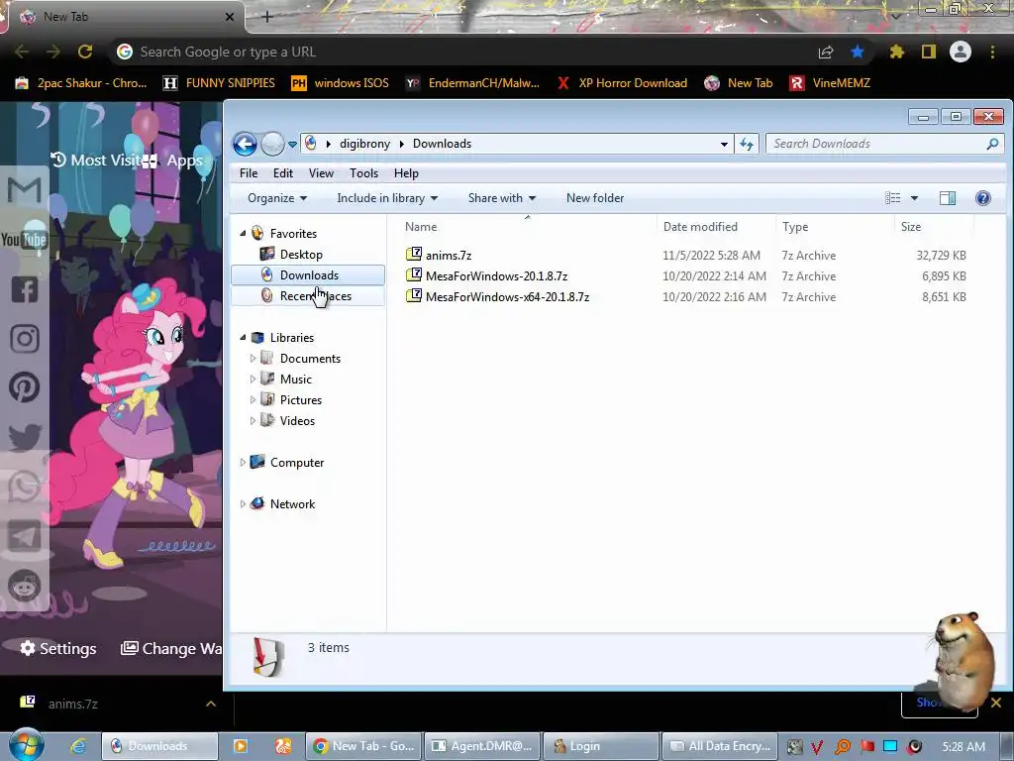Open the Organize dropdown

click(x=277, y=198)
